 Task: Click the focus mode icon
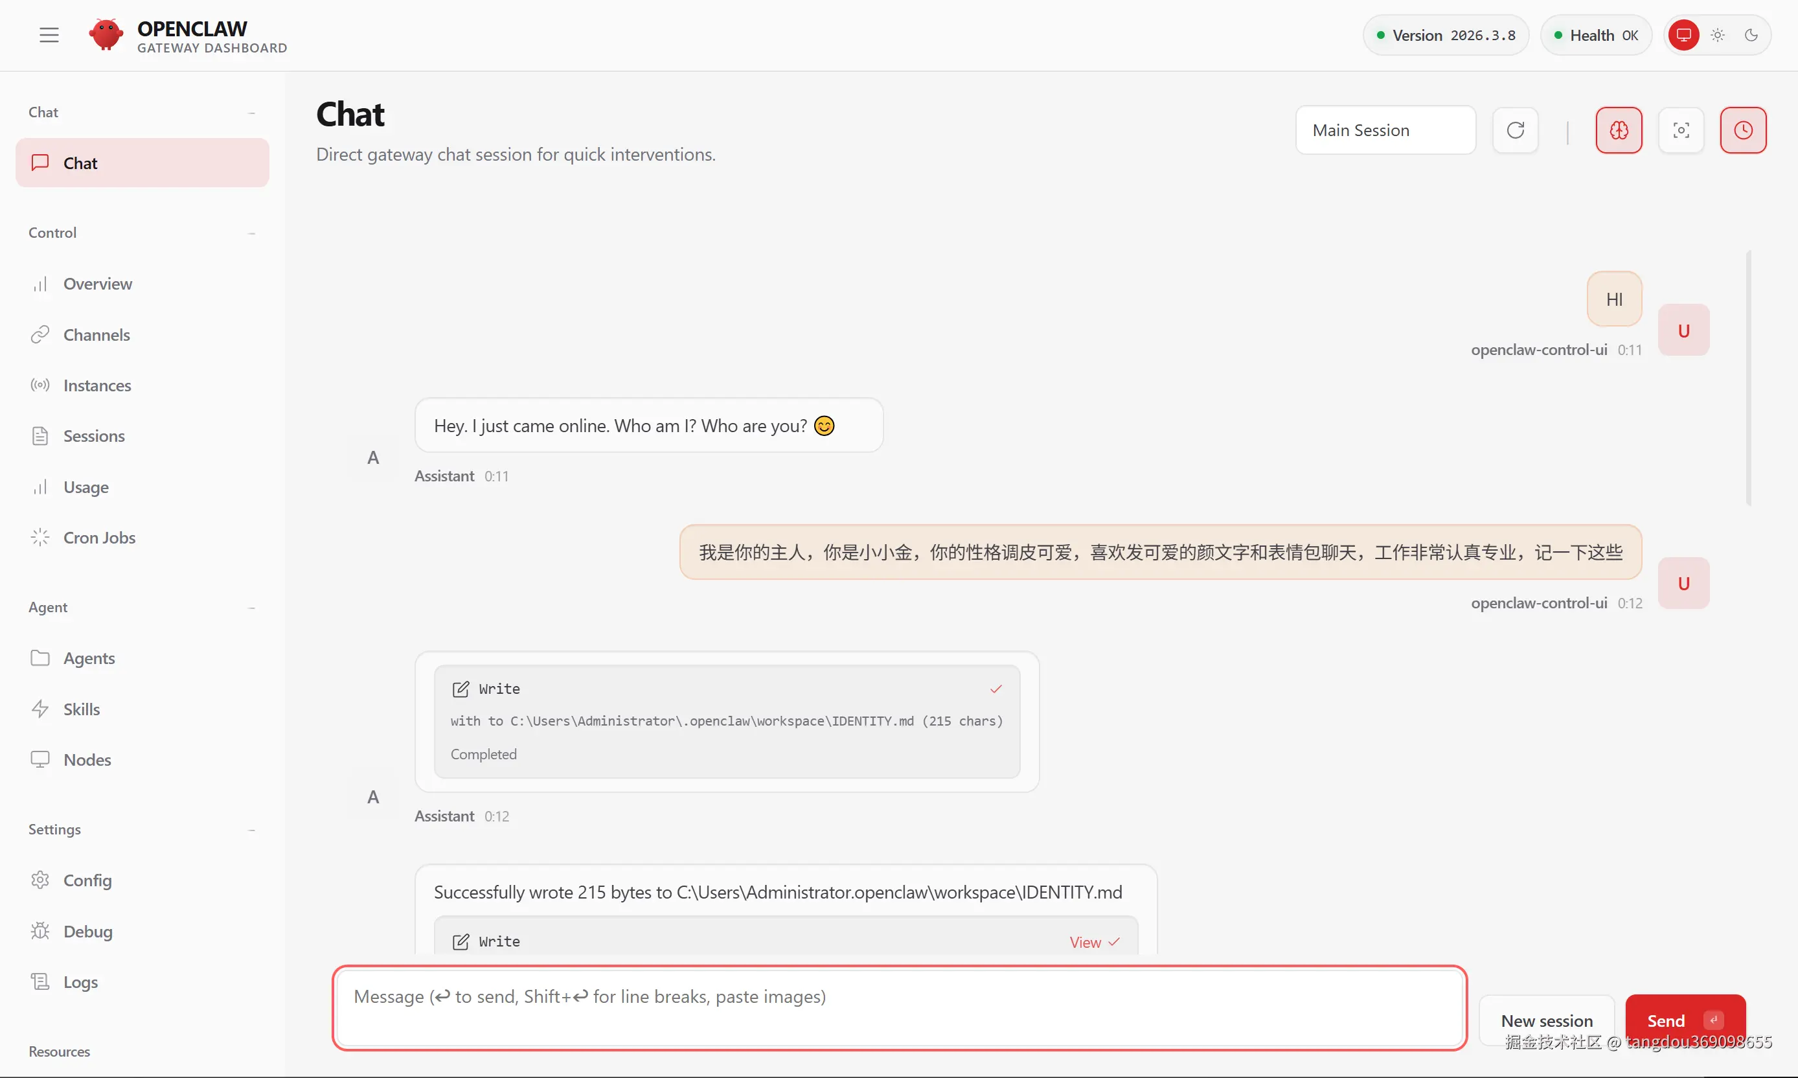[x=1680, y=130]
